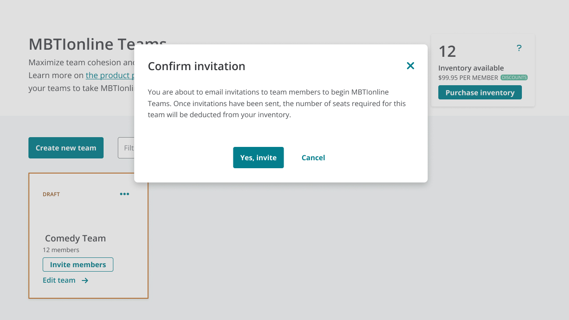Click the Confirm invitation heading
Screen dimensions: 569x320
pyautogui.click(x=196, y=66)
